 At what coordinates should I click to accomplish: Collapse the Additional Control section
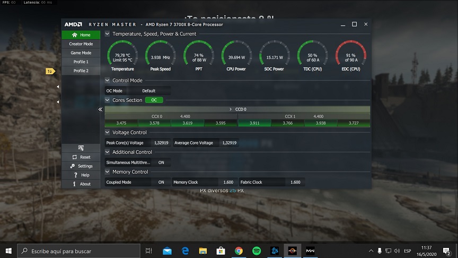click(x=107, y=152)
